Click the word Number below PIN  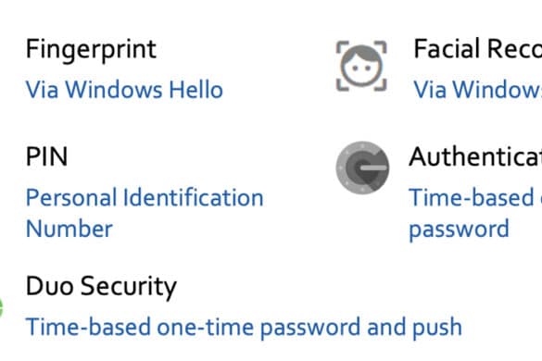coord(69,229)
